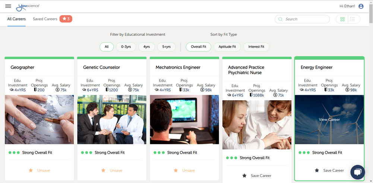Click Psychiatric Nurse 1088k openings value

pos(259,95)
